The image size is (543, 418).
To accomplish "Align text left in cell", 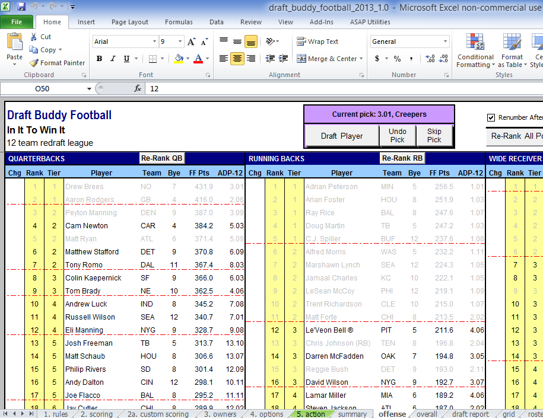I will (224, 59).
